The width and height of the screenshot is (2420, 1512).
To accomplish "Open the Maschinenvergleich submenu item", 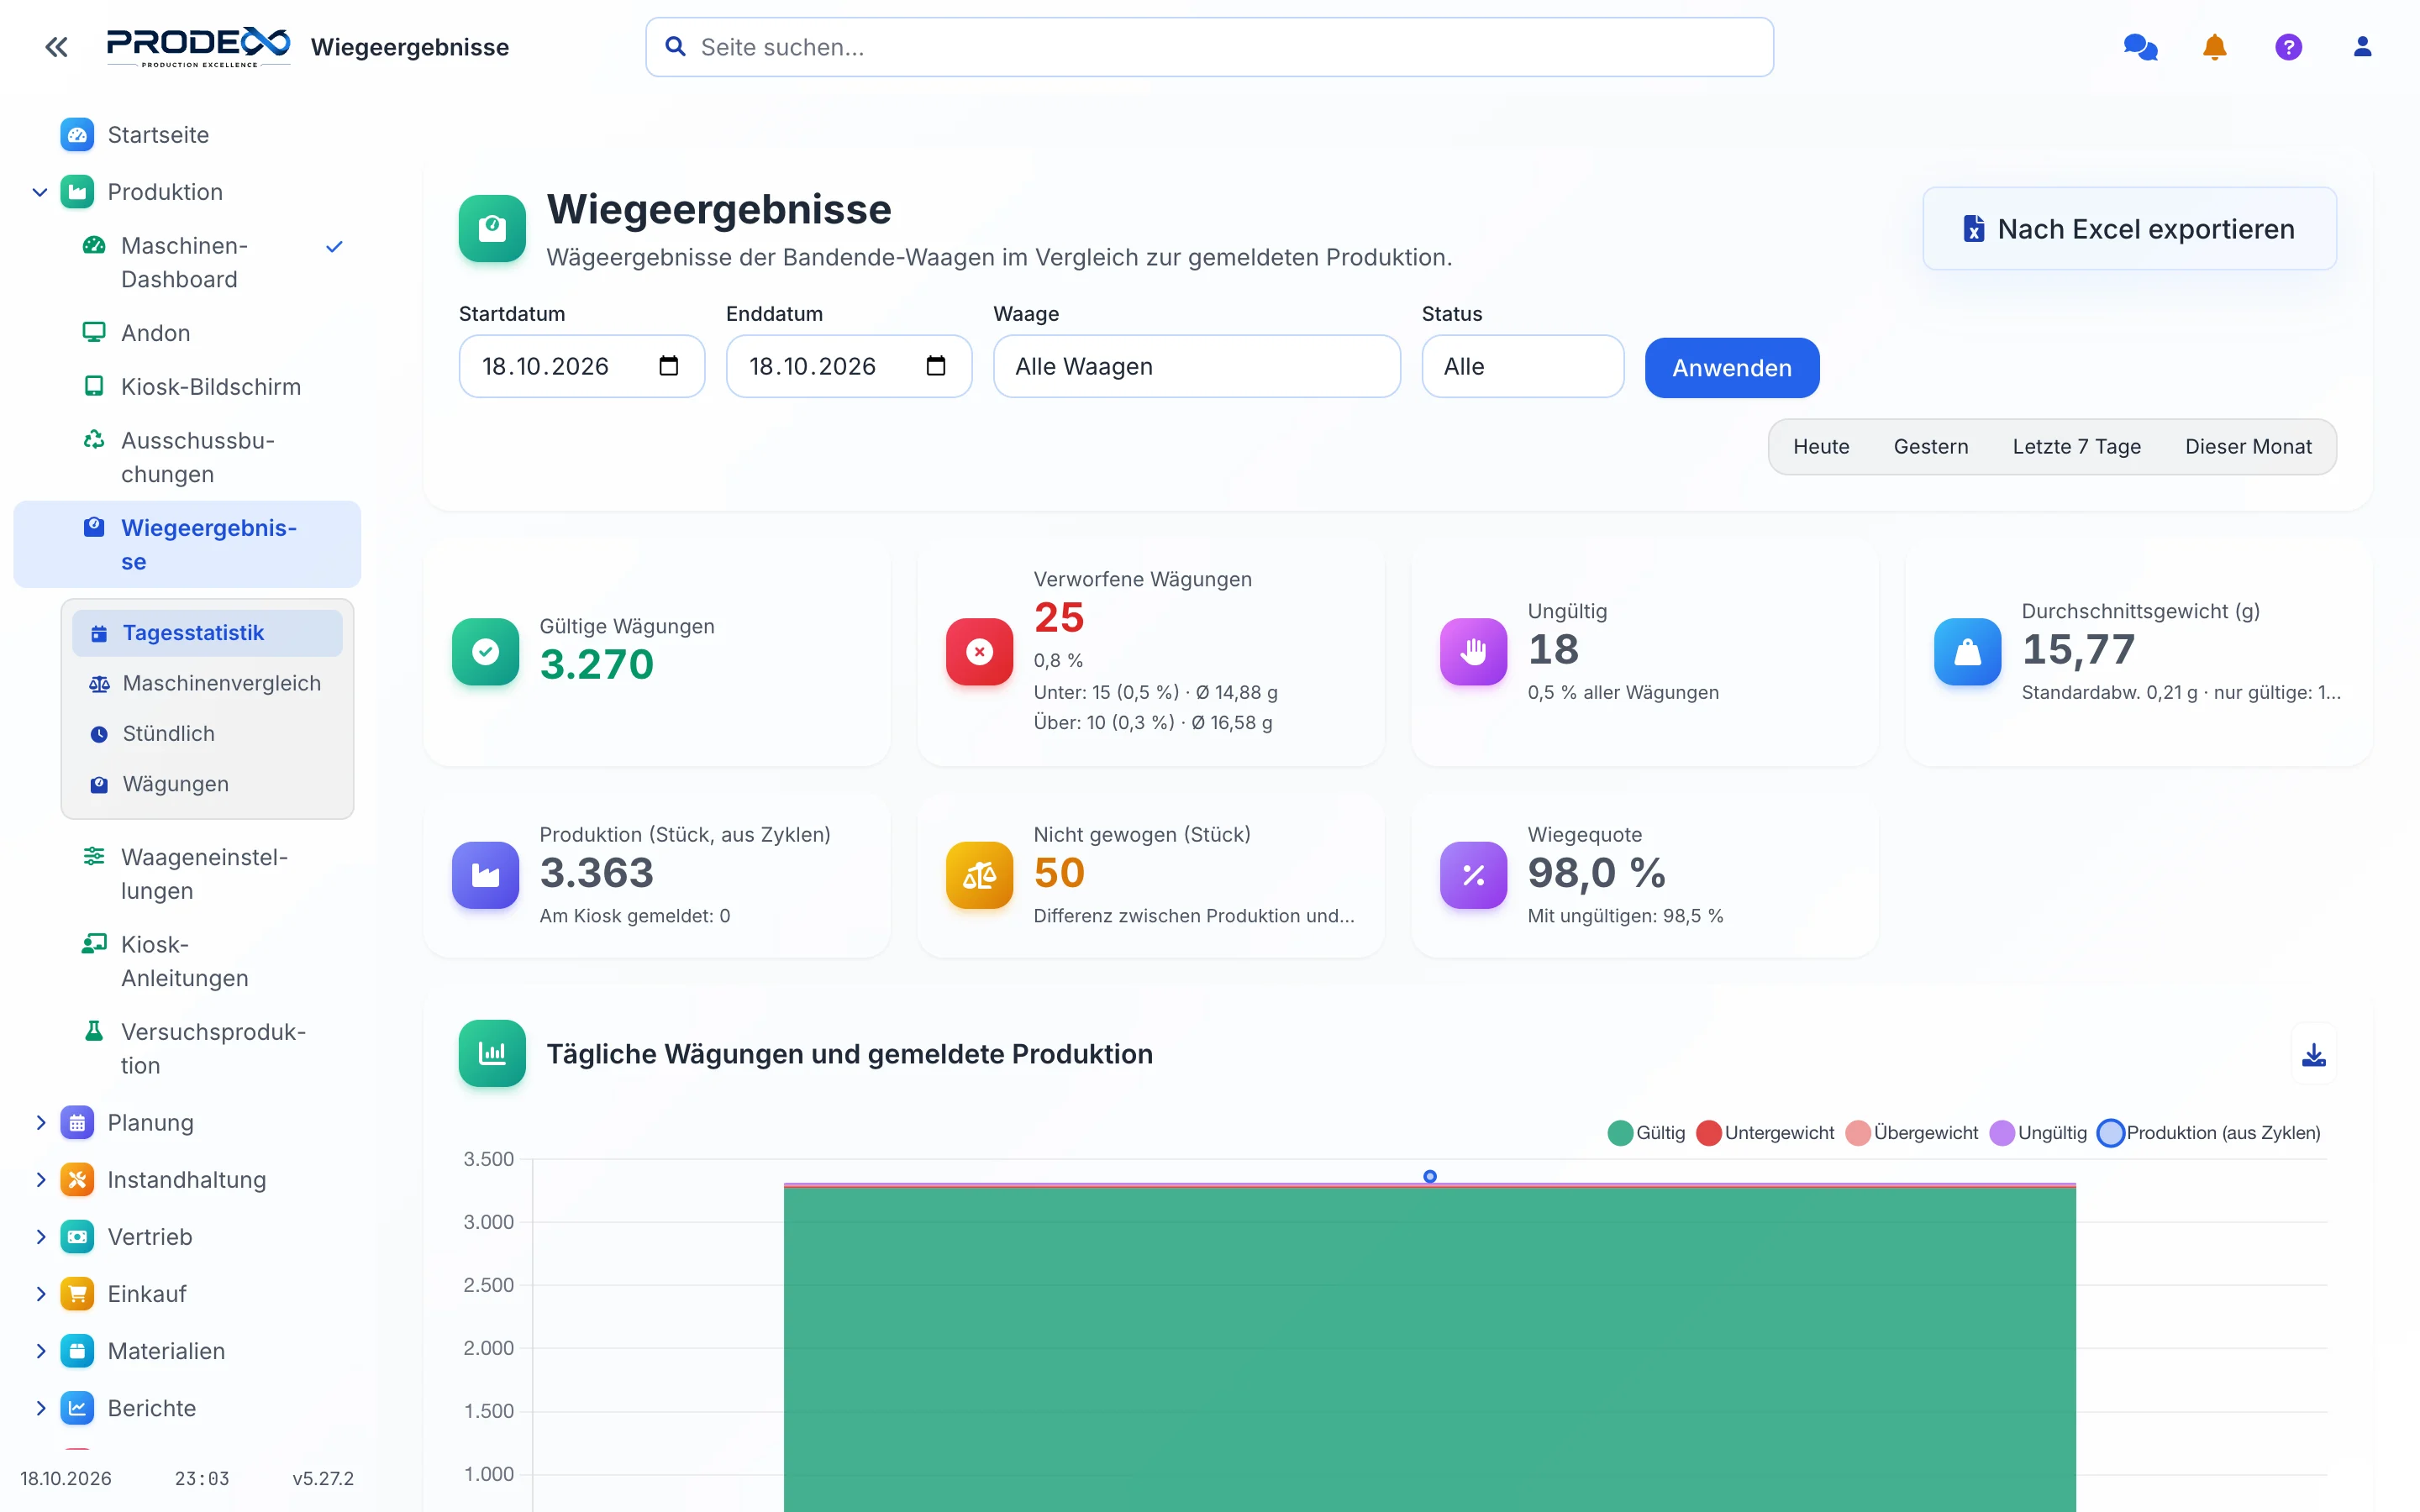I will (207, 684).
